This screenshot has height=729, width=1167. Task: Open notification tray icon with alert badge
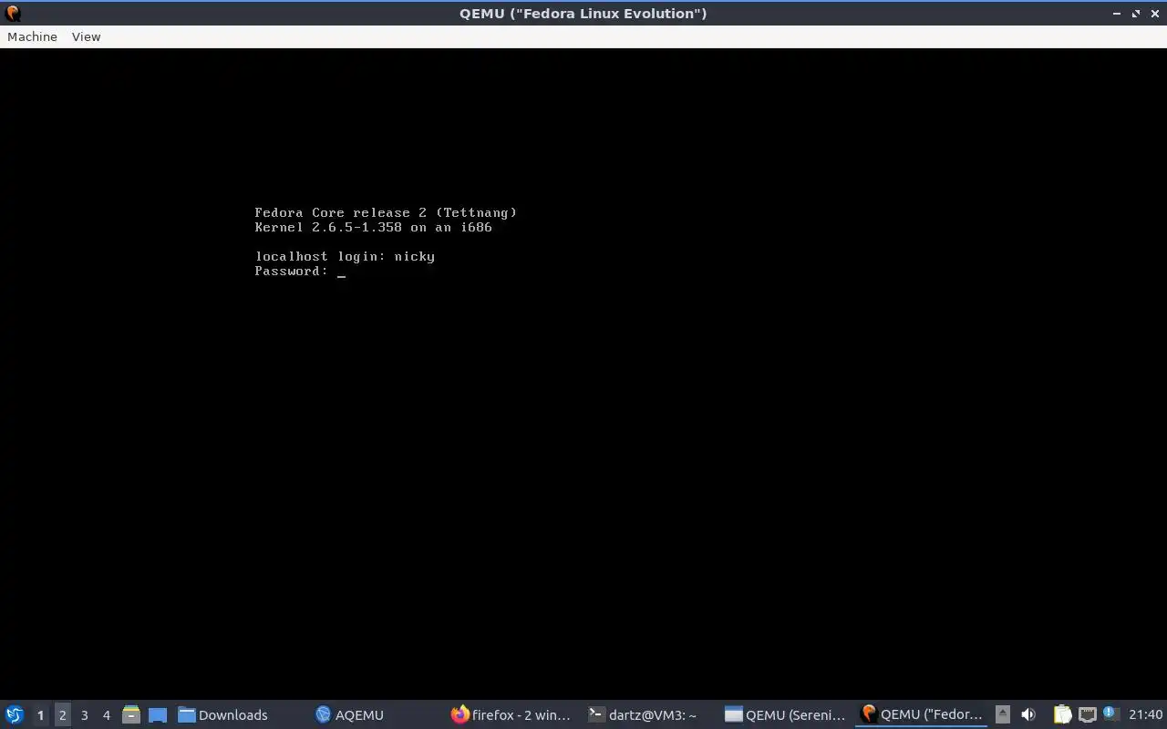1110,714
